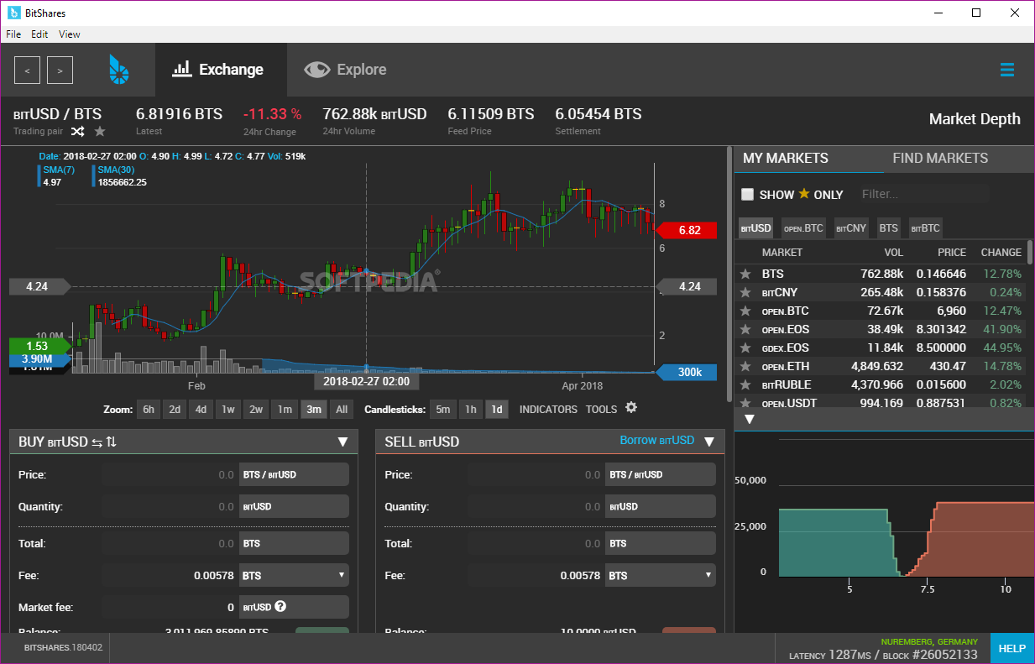Switch to the FIND MARKETS tab
This screenshot has height=664, width=1035.
[x=940, y=158]
